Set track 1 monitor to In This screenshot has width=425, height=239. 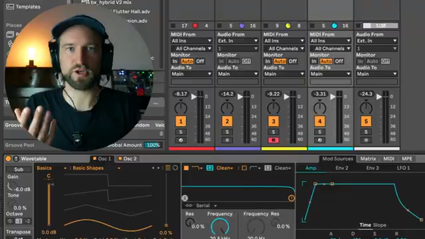point(175,61)
